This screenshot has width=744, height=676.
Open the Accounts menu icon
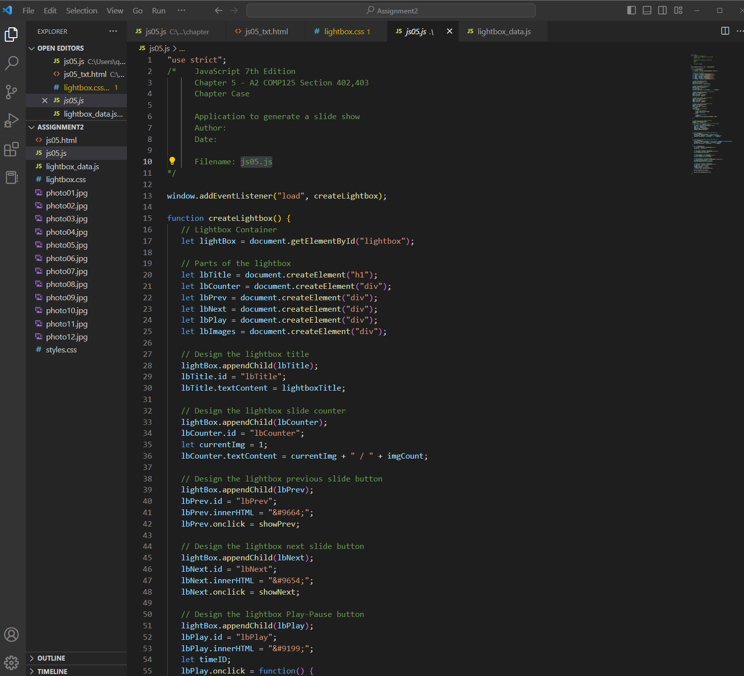point(11,634)
